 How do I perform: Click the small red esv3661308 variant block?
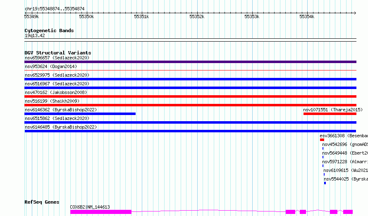point(322,140)
